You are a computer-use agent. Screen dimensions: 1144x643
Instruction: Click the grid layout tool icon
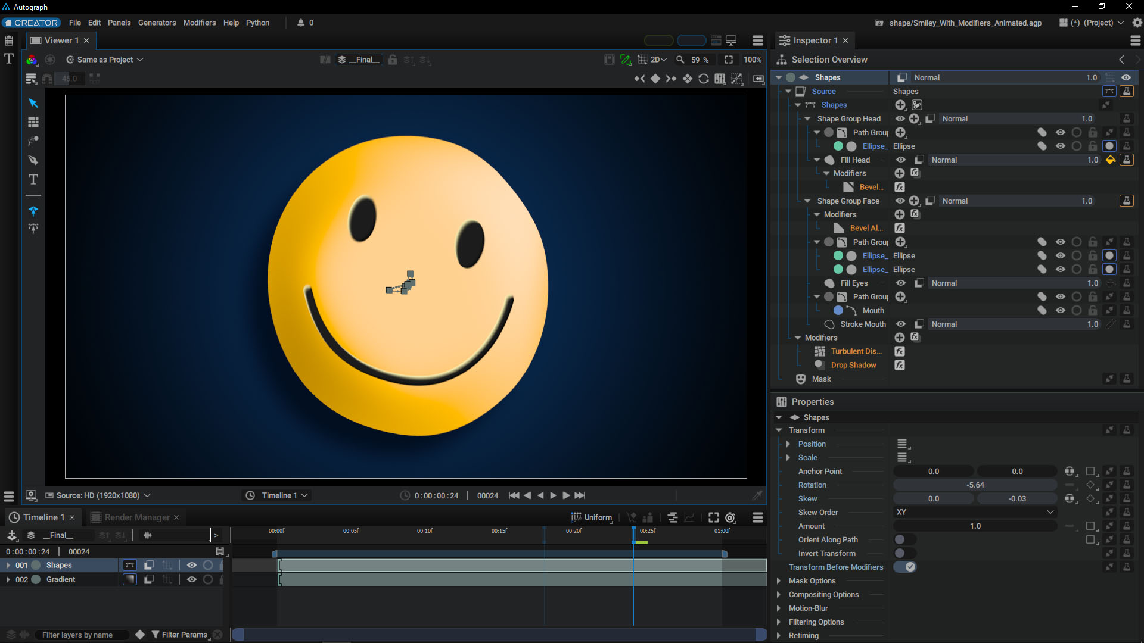33,122
